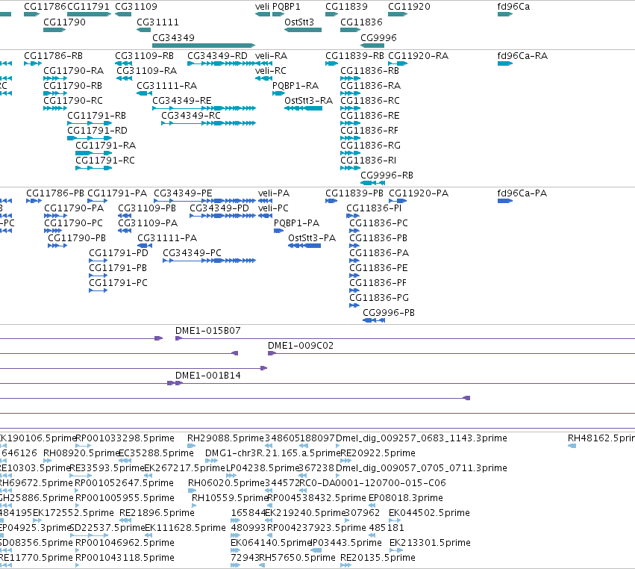The width and height of the screenshot is (635, 569).
Task: Click transcript veli-RA label
Action: coord(272,55)
